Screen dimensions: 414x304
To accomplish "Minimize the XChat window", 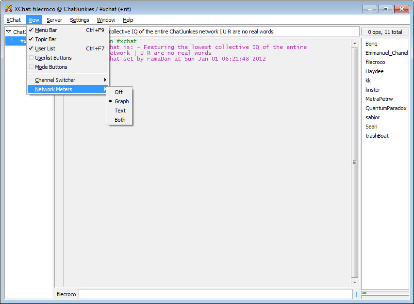I will coord(370,9).
